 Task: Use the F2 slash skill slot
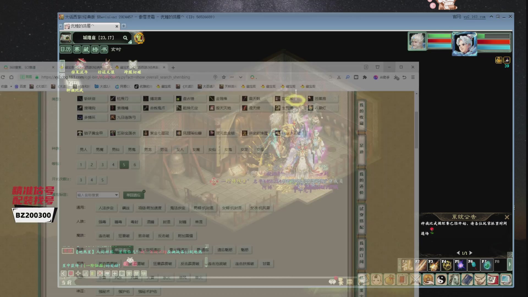click(x=420, y=265)
